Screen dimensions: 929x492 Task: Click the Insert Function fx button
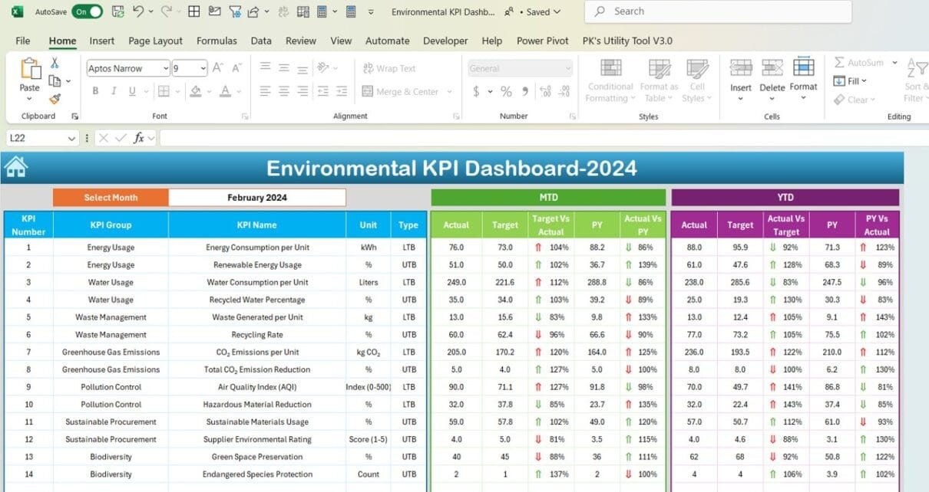(x=138, y=138)
